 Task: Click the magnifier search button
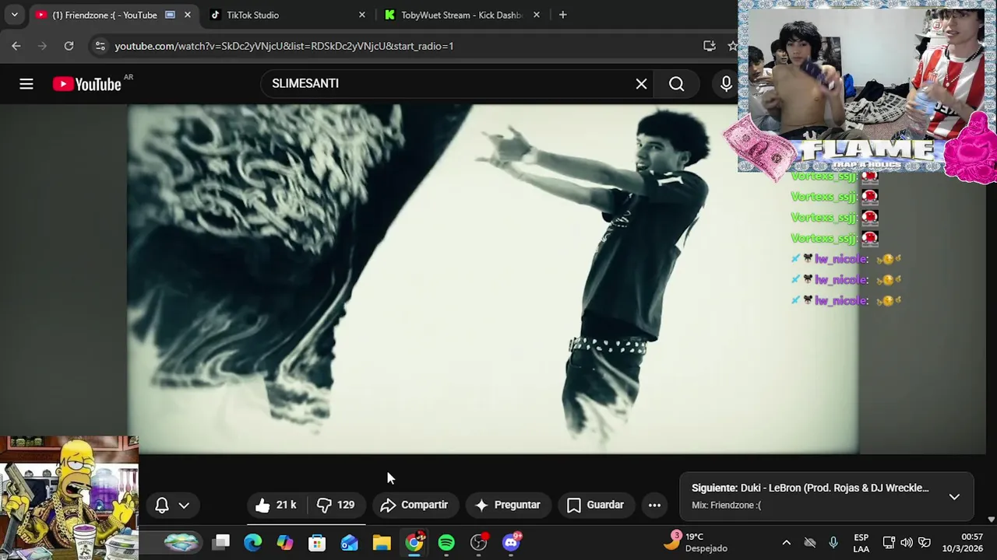[x=676, y=84]
